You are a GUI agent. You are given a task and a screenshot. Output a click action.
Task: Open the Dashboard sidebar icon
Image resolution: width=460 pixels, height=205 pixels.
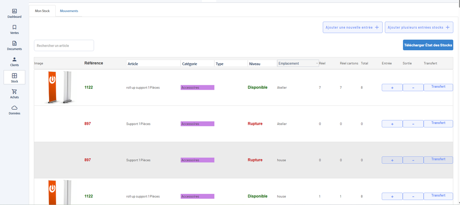[x=14, y=11]
